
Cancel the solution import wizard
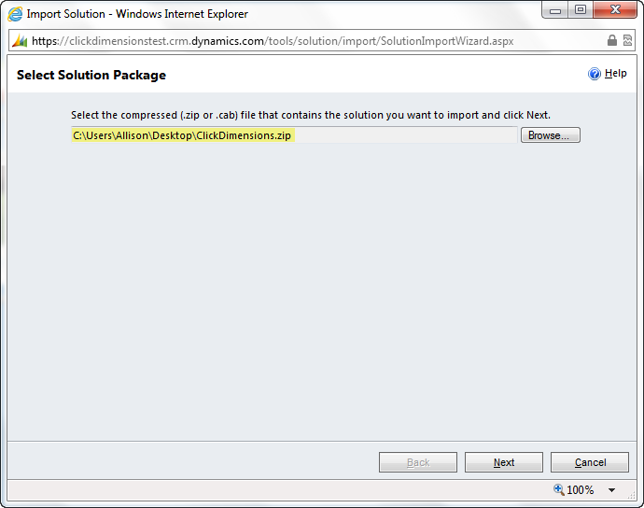[x=590, y=462]
